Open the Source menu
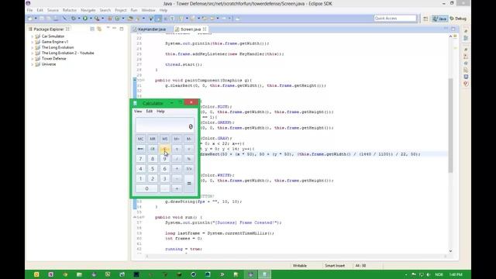The image size is (496, 279). (53, 10)
